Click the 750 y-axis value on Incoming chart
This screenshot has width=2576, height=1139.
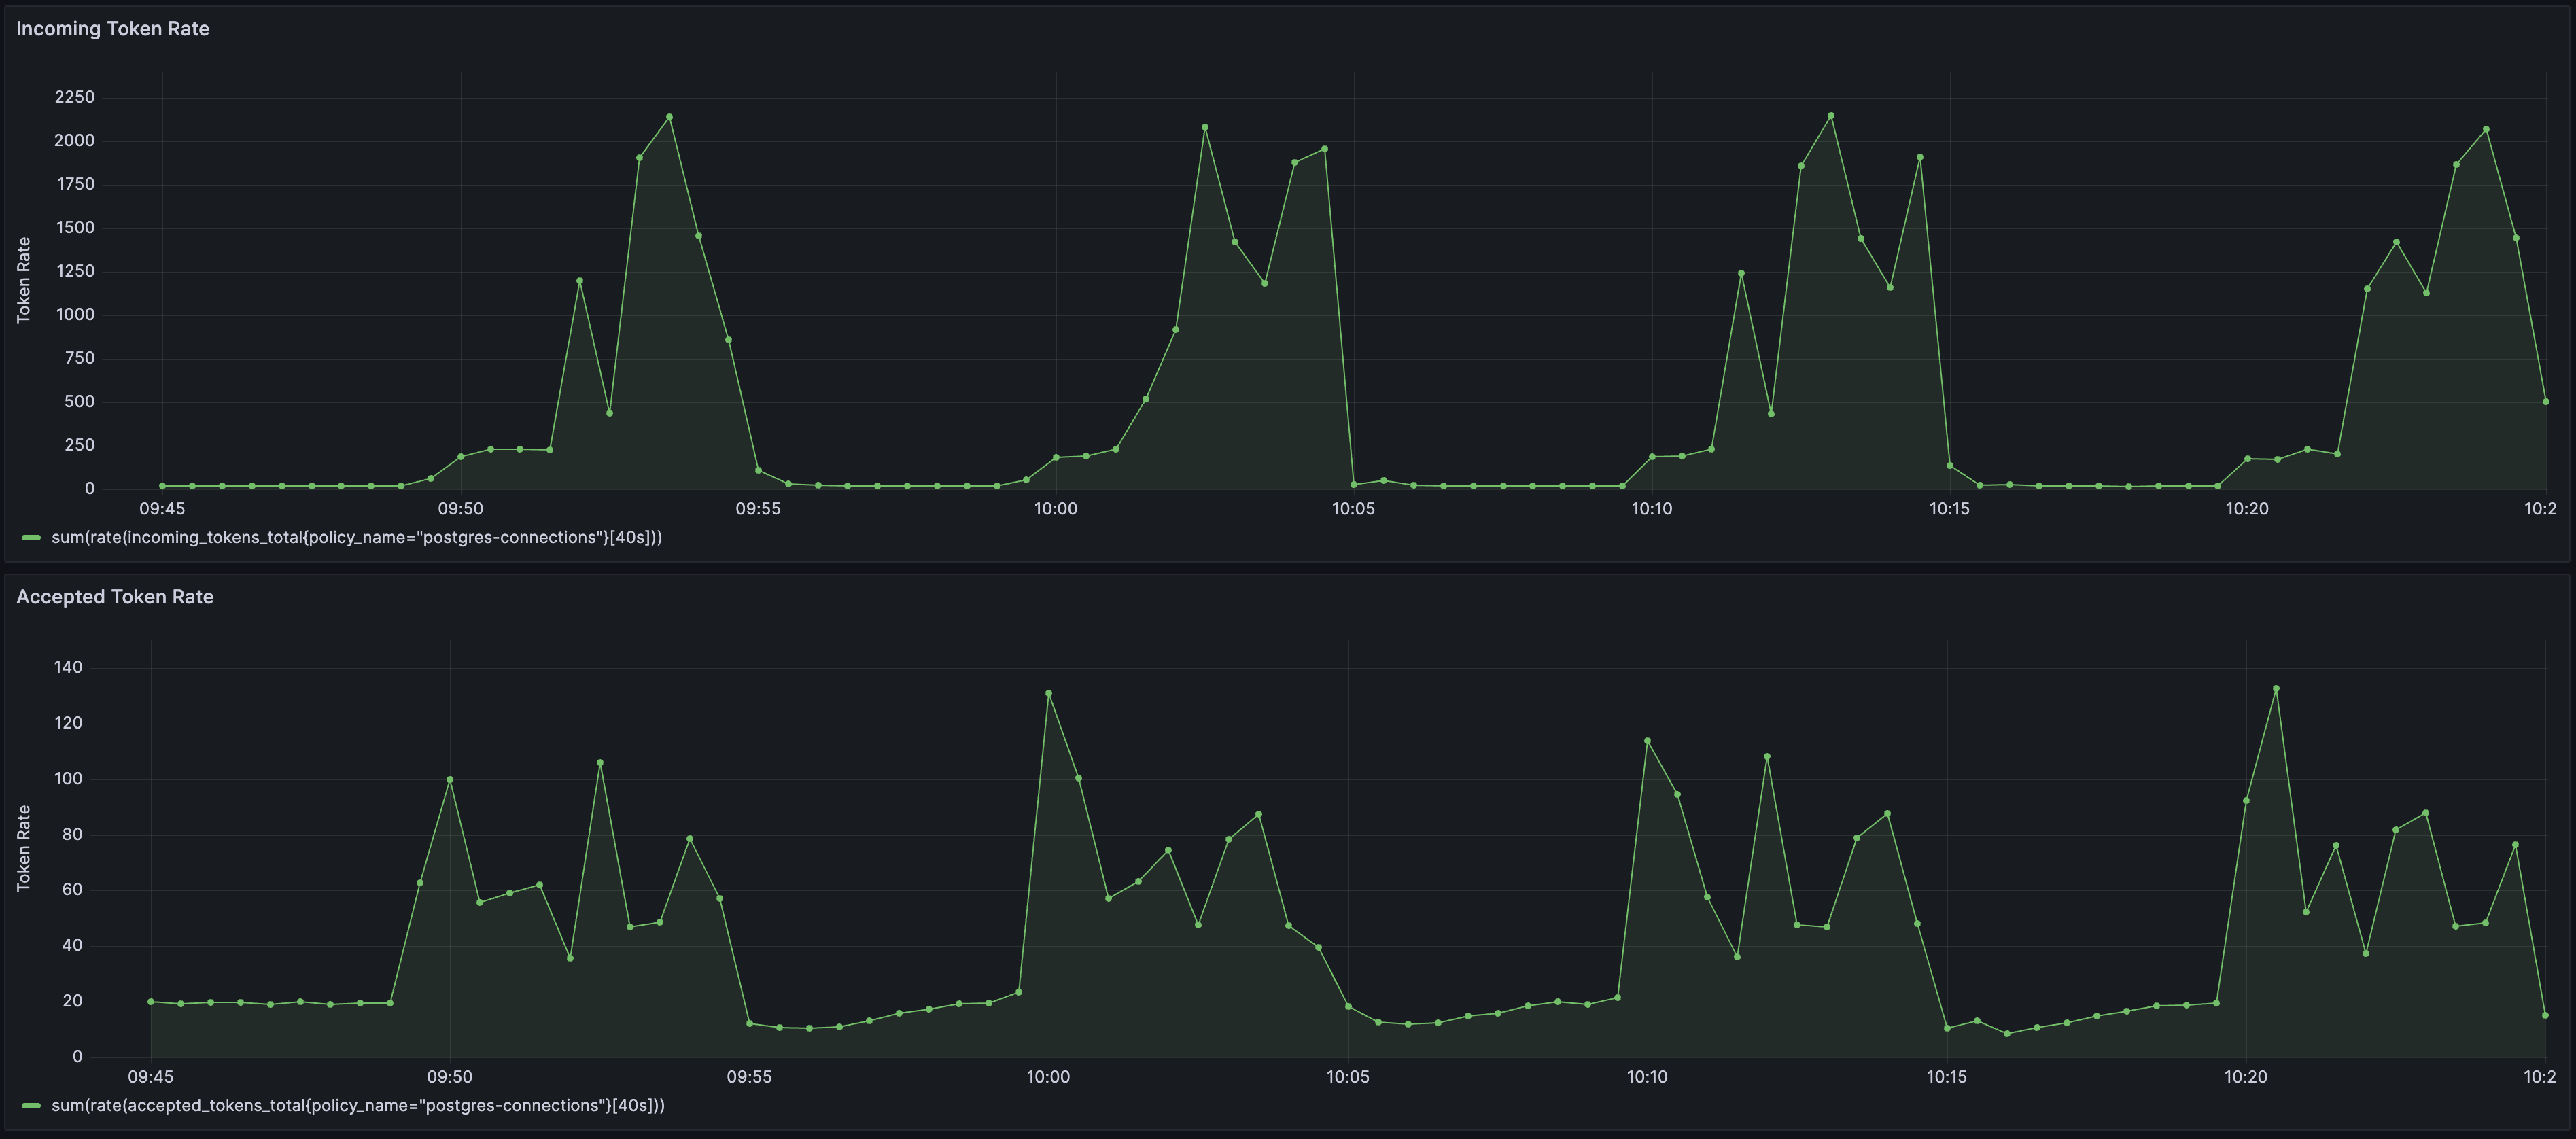[79, 358]
